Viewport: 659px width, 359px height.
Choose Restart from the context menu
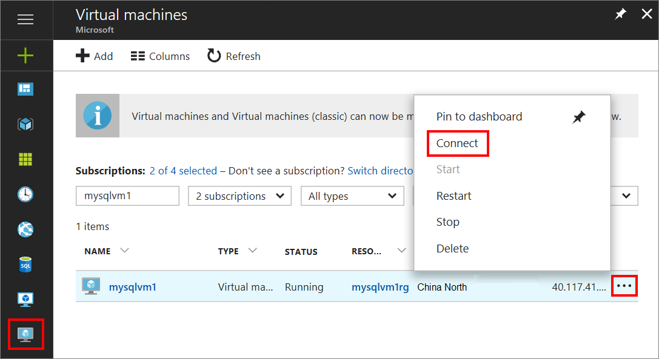(453, 196)
